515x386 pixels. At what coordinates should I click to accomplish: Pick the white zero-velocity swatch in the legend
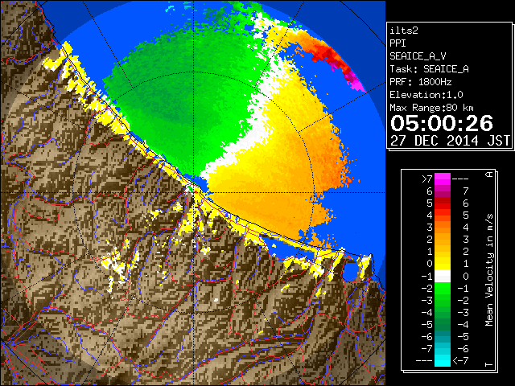point(443,276)
